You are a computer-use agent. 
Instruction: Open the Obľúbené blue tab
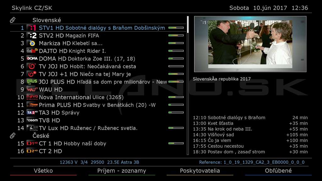(x=278, y=171)
